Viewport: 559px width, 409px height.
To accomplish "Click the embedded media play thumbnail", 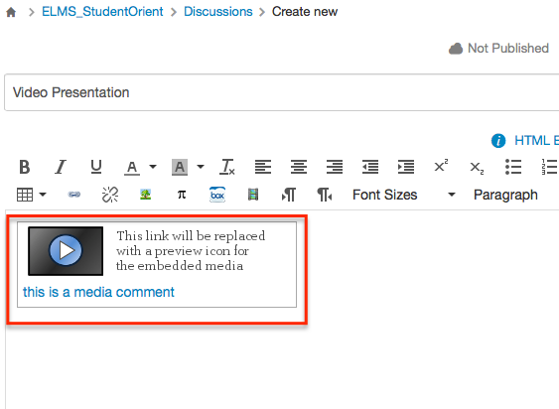I will (x=66, y=251).
